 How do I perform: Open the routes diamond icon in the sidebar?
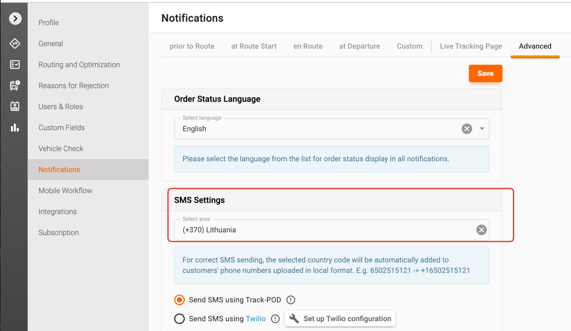15,44
